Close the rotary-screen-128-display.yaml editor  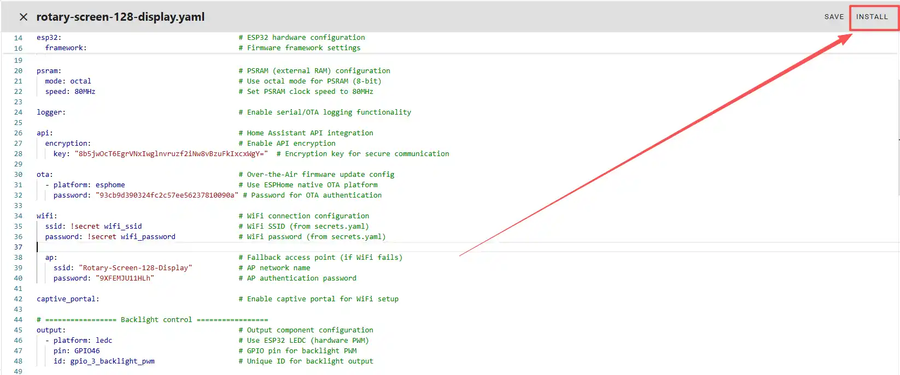[23, 17]
